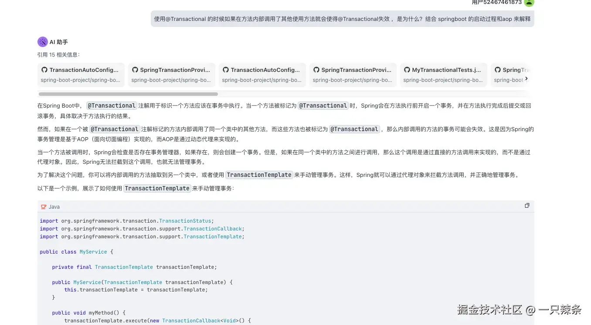Screen dimensions: 591x325
Task: Click the third TransactionAutoConfig citation card
Action: (262, 74)
